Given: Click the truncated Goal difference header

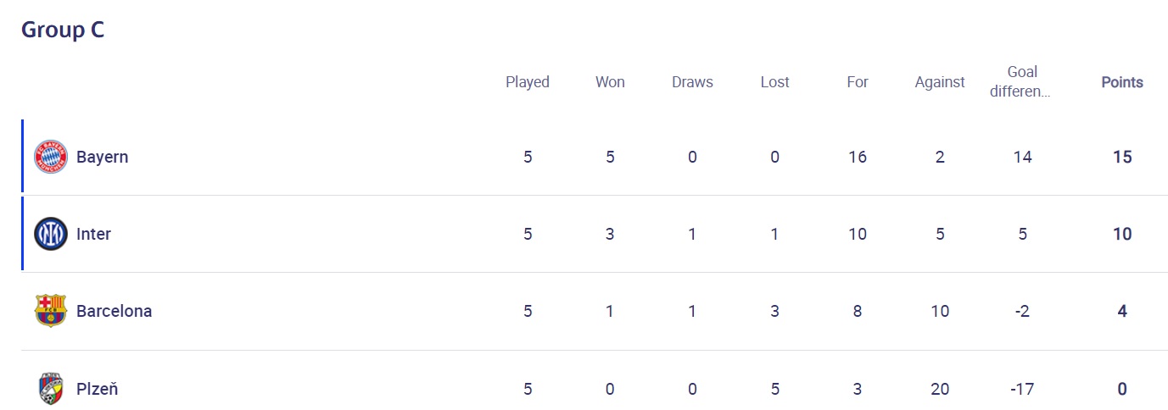Looking at the screenshot, I should click(x=1022, y=81).
